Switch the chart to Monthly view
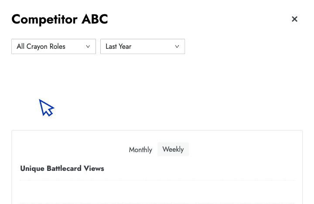This screenshot has width=314, height=204. click(x=140, y=150)
